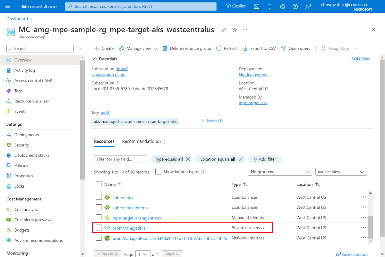Open the help question mark icon
This screenshot has height=257, width=385.
pos(295,6)
